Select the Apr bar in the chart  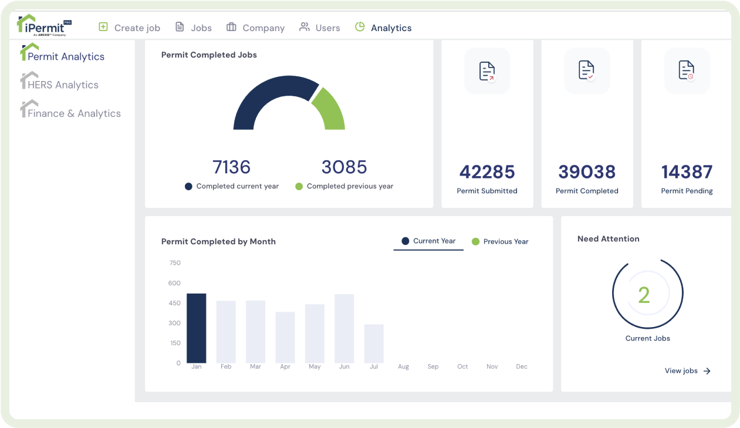point(285,338)
